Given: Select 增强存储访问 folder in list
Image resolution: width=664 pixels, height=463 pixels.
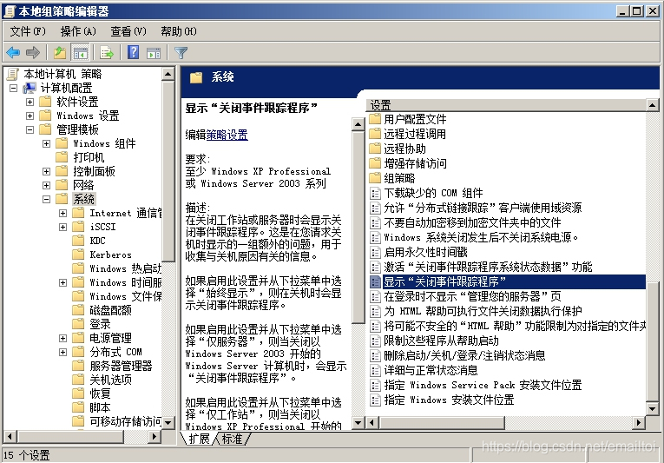Looking at the screenshot, I should tap(415, 163).
